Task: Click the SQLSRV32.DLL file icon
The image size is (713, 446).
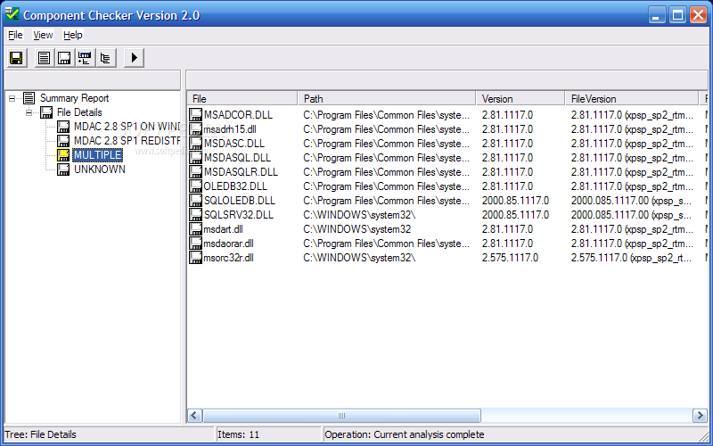Action: click(195, 215)
